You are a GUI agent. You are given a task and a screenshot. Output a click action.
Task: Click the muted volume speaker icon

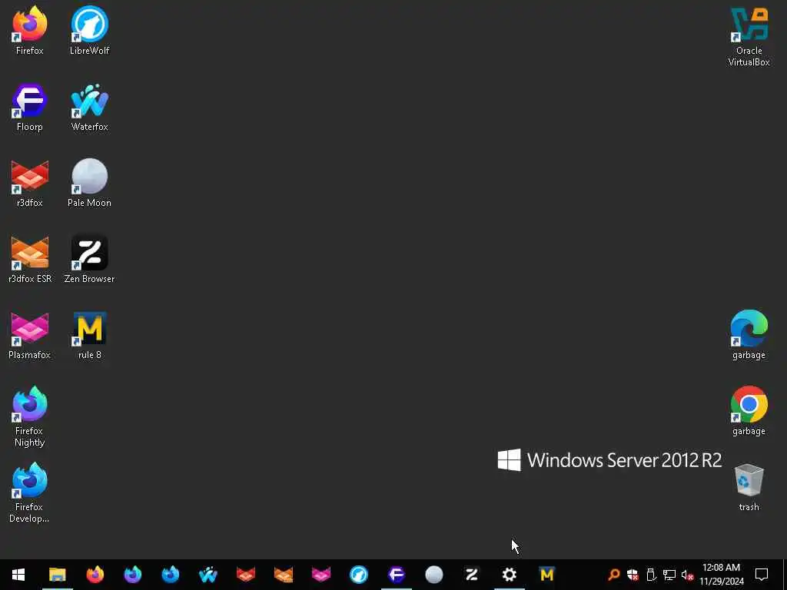click(687, 575)
